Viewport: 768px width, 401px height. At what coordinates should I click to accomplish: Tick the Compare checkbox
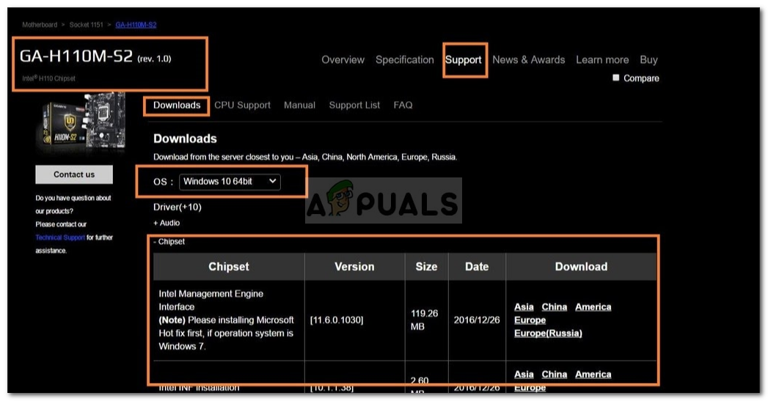616,78
